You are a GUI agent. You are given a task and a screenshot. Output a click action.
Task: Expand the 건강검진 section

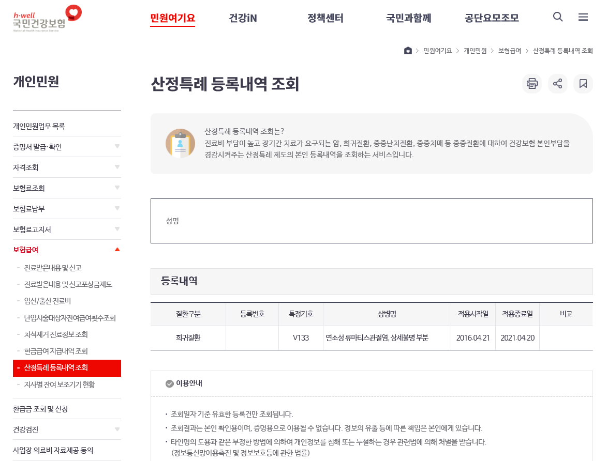[117, 429]
